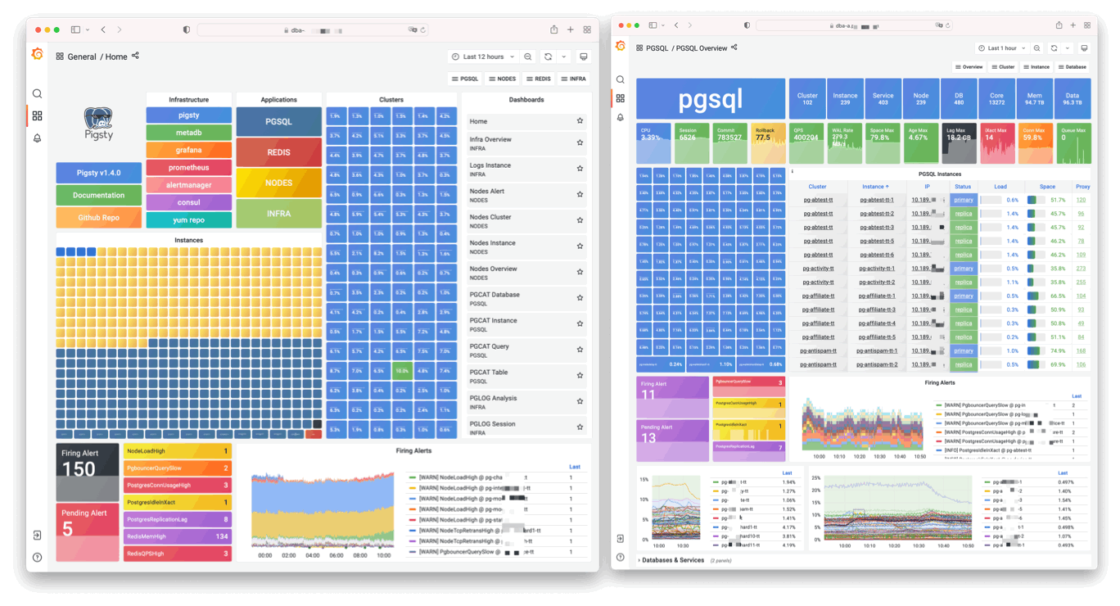Star the Home dashboard entry

coord(580,121)
